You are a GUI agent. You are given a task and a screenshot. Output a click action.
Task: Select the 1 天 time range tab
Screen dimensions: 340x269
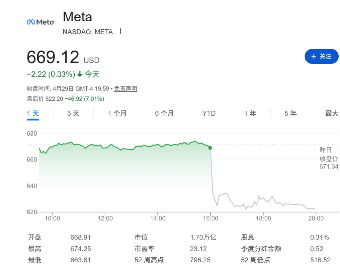pos(33,113)
